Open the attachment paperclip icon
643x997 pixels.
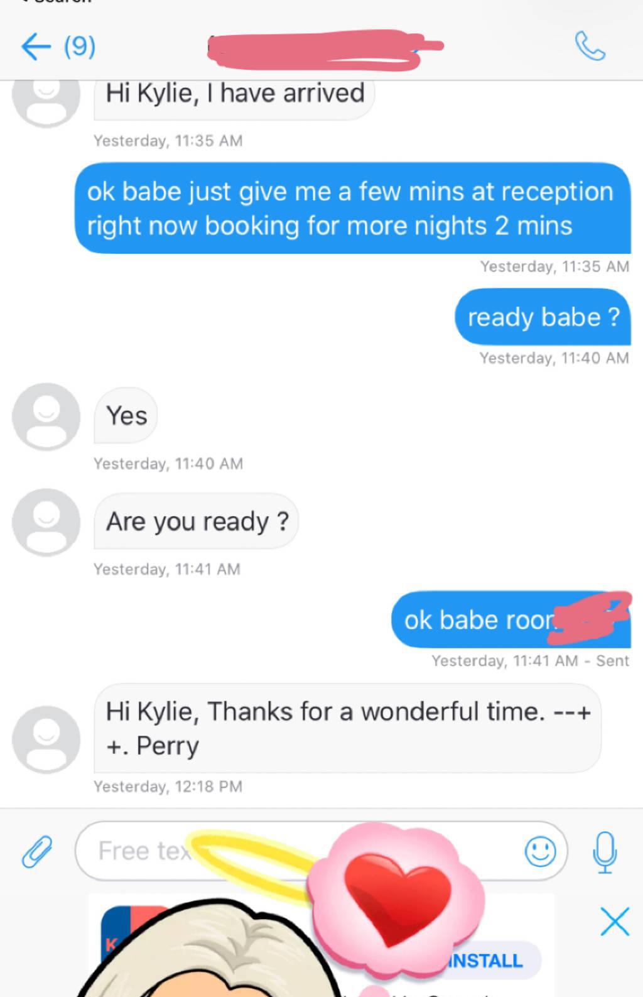click(x=37, y=851)
